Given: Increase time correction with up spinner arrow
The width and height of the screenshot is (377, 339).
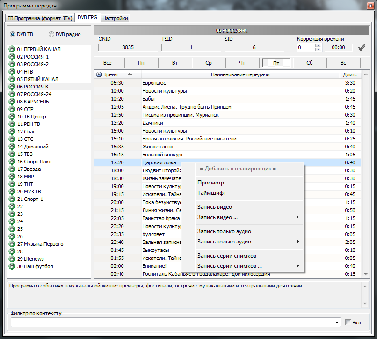Looking at the screenshot, I should pyautogui.click(x=318, y=45).
